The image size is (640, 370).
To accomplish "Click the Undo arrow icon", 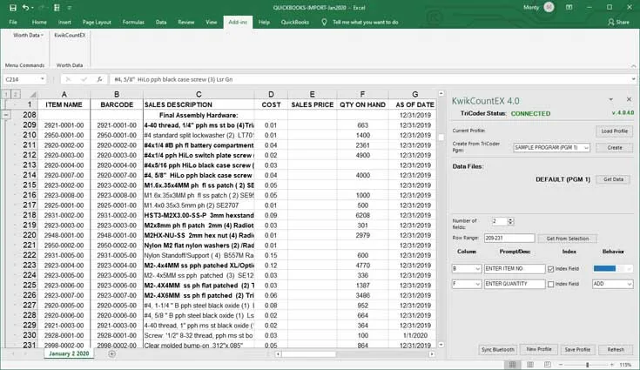I will tap(26, 7).
